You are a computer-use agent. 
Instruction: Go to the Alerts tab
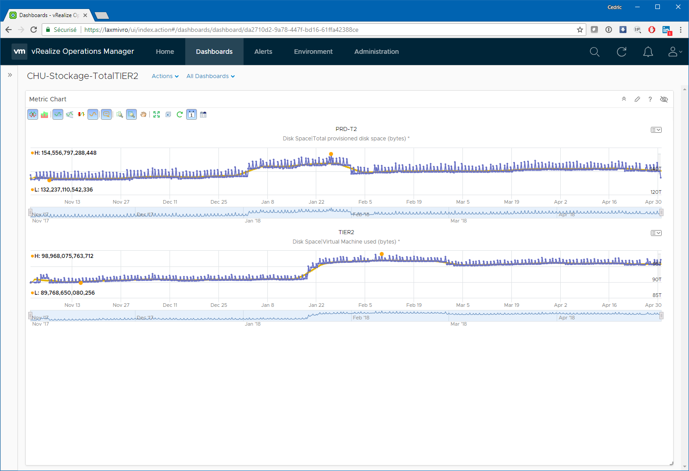(x=263, y=52)
